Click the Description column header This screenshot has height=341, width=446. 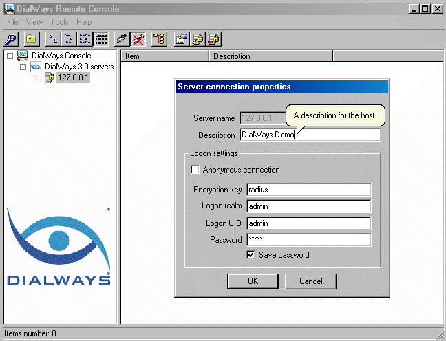click(x=270, y=56)
